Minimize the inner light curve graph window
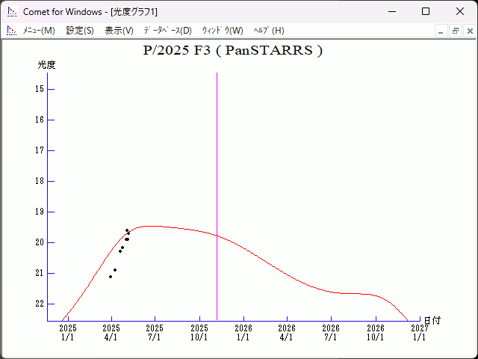This screenshot has height=359, width=478. pos(441,31)
